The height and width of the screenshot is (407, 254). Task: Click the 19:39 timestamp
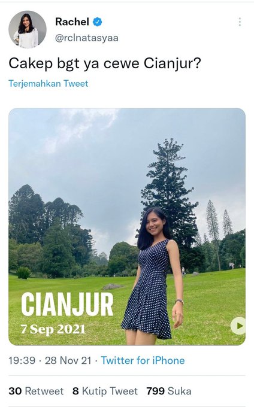point(22,360)
